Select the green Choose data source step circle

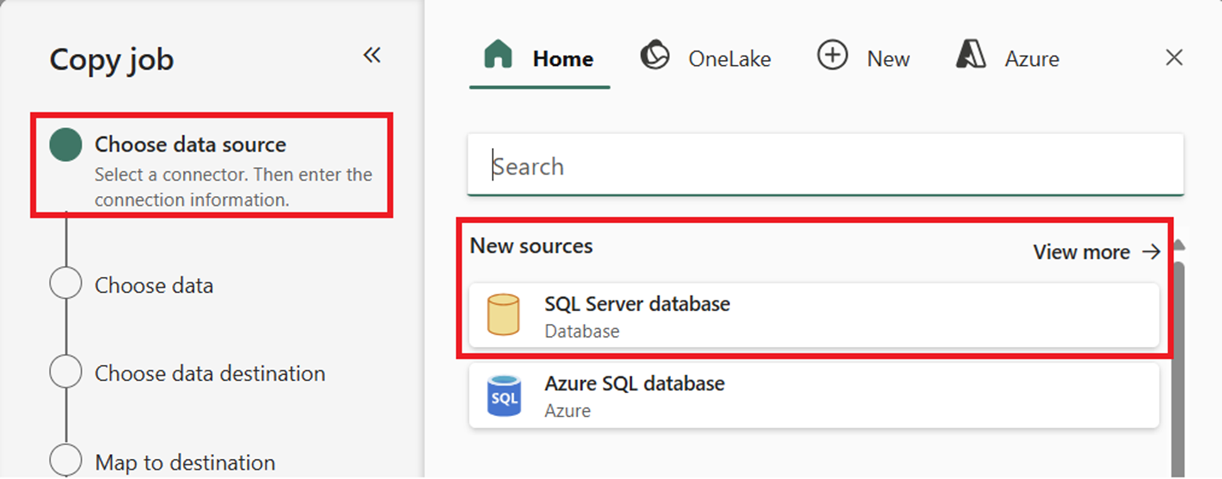(x=66, y=145)
